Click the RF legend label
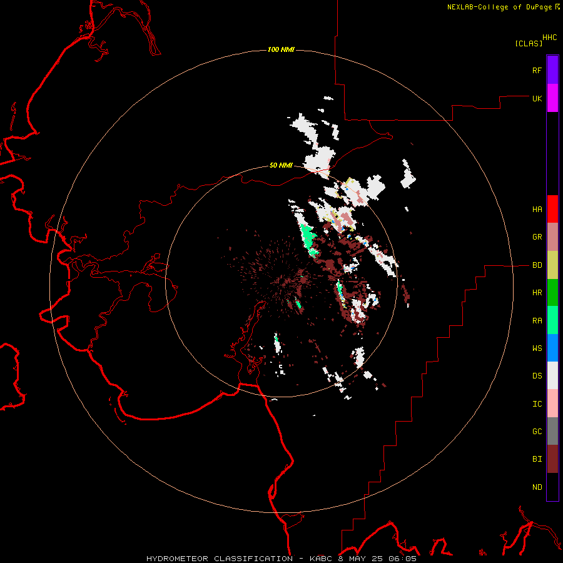 (537, 70)
